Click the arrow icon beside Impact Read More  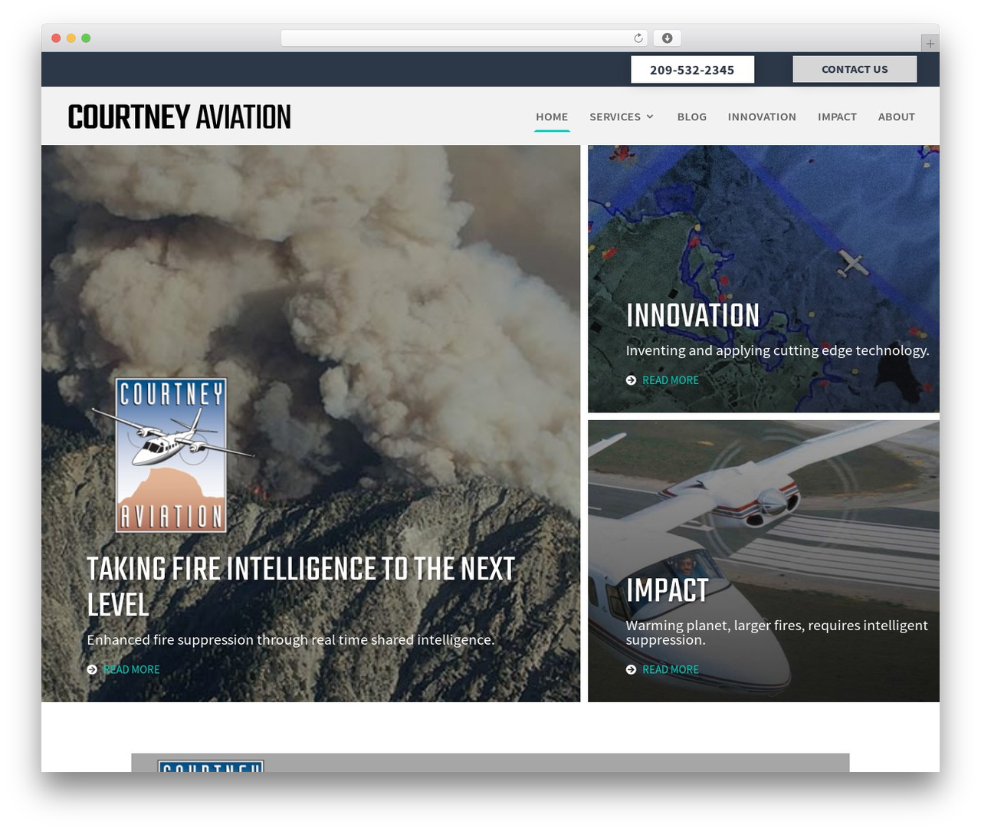[631, 670]
